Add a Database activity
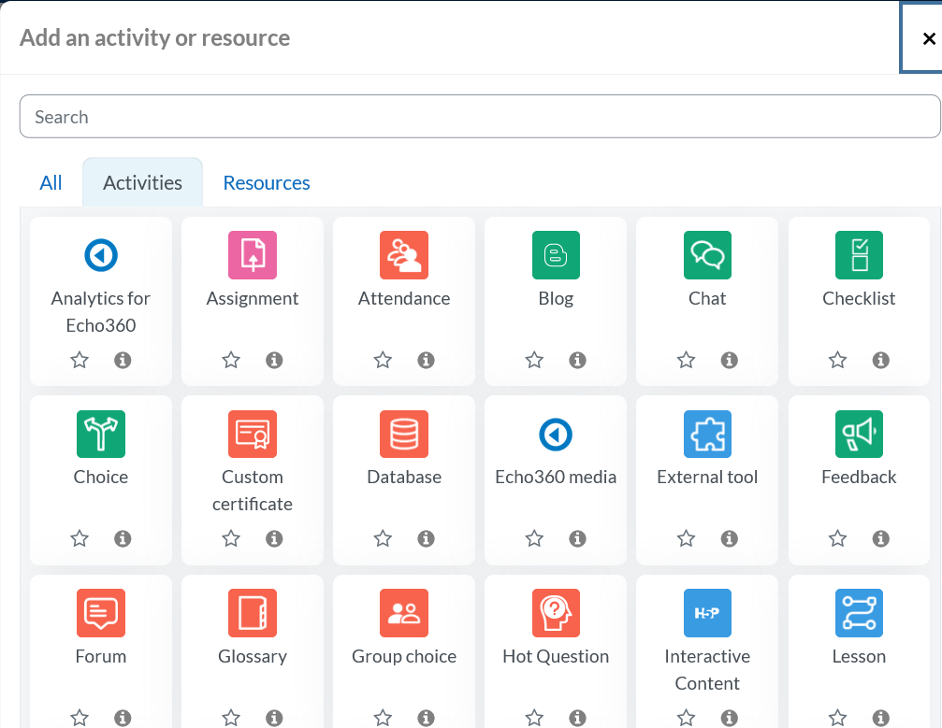 click(x=404, y=435)
